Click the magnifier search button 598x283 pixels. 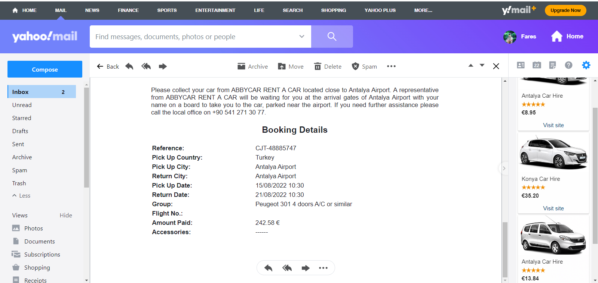332,37
